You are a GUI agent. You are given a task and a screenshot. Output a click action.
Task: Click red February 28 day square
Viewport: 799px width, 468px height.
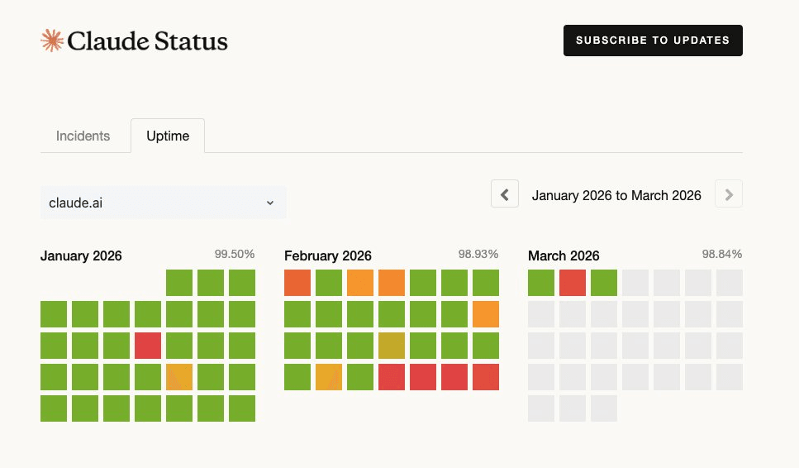coord(486,377)
